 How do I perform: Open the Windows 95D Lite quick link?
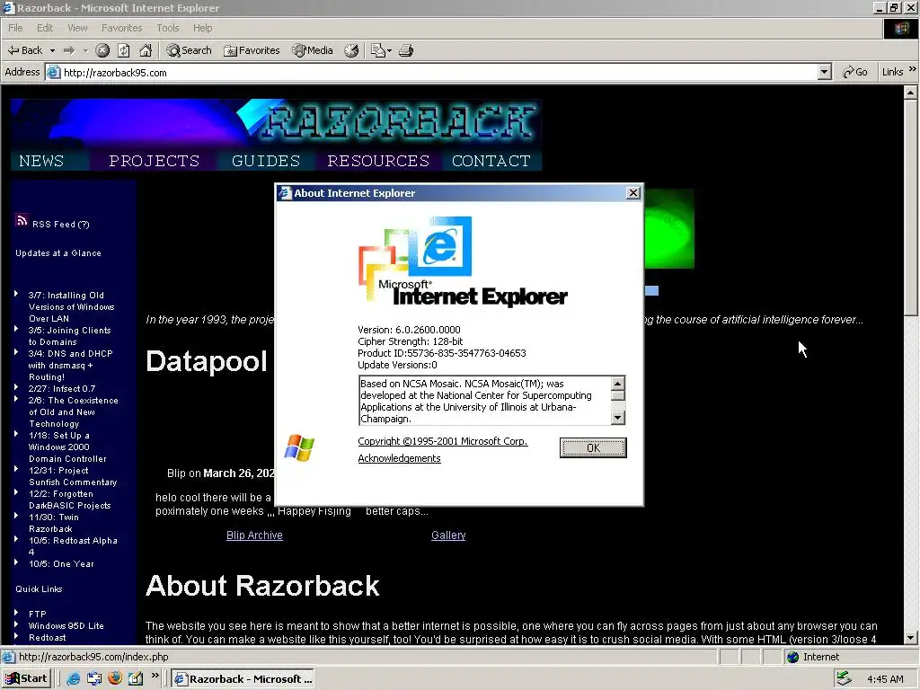click(x=66, y=625)
